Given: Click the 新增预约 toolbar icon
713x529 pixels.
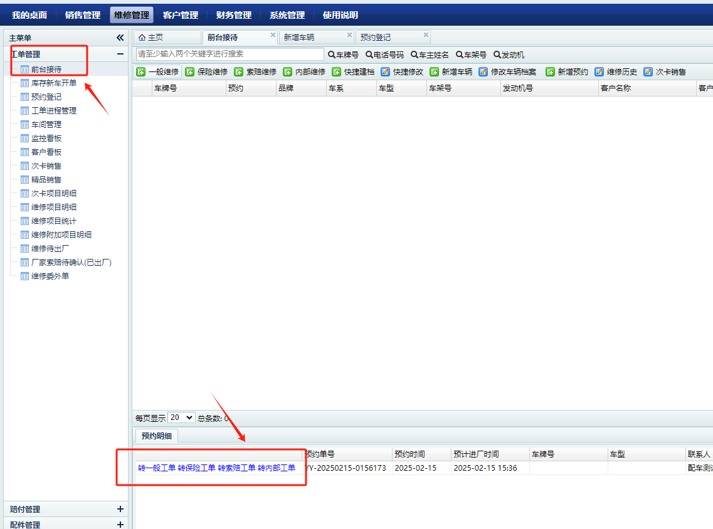Looking at the screenshot, I should (551, 72).
